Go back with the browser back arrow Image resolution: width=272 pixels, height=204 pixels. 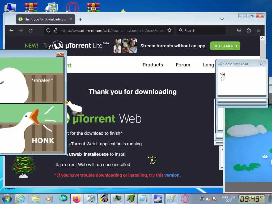(11, 31)
